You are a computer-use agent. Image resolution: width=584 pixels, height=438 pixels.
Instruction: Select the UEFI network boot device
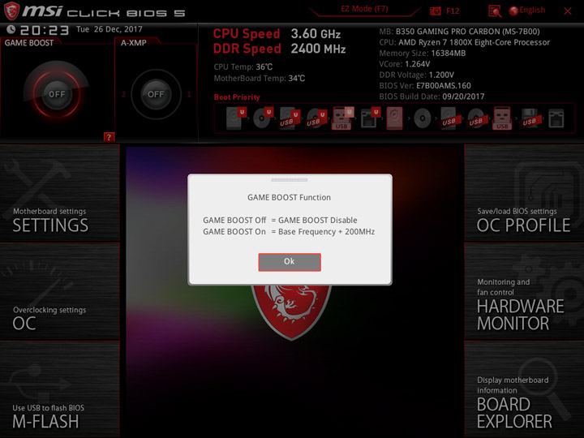[370, 118]
